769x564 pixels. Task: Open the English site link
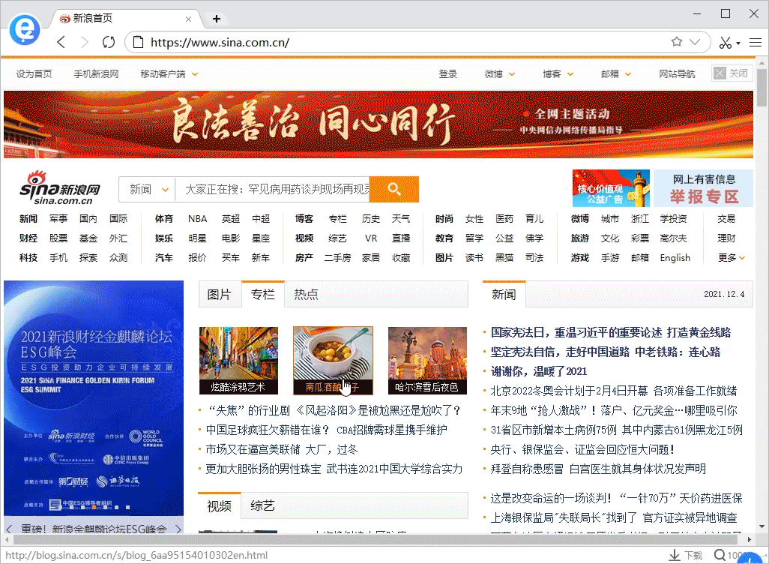675,258
